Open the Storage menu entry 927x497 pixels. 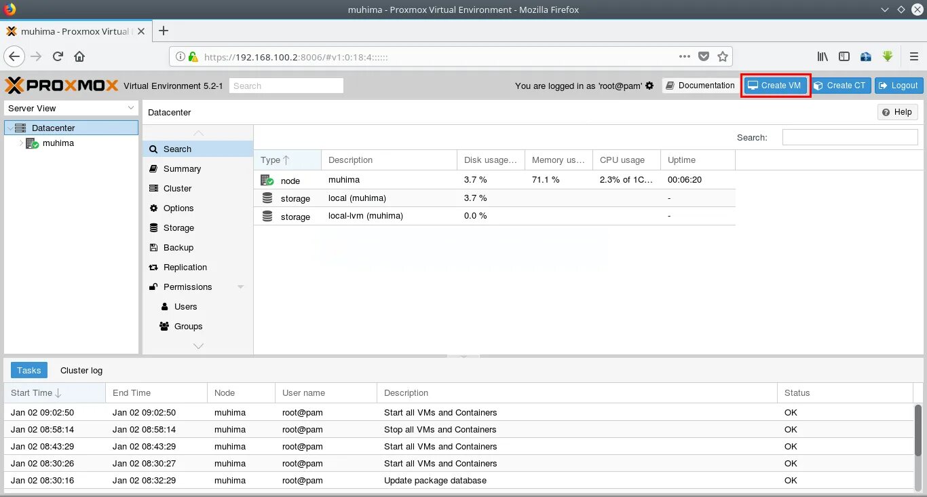[197, 227]
